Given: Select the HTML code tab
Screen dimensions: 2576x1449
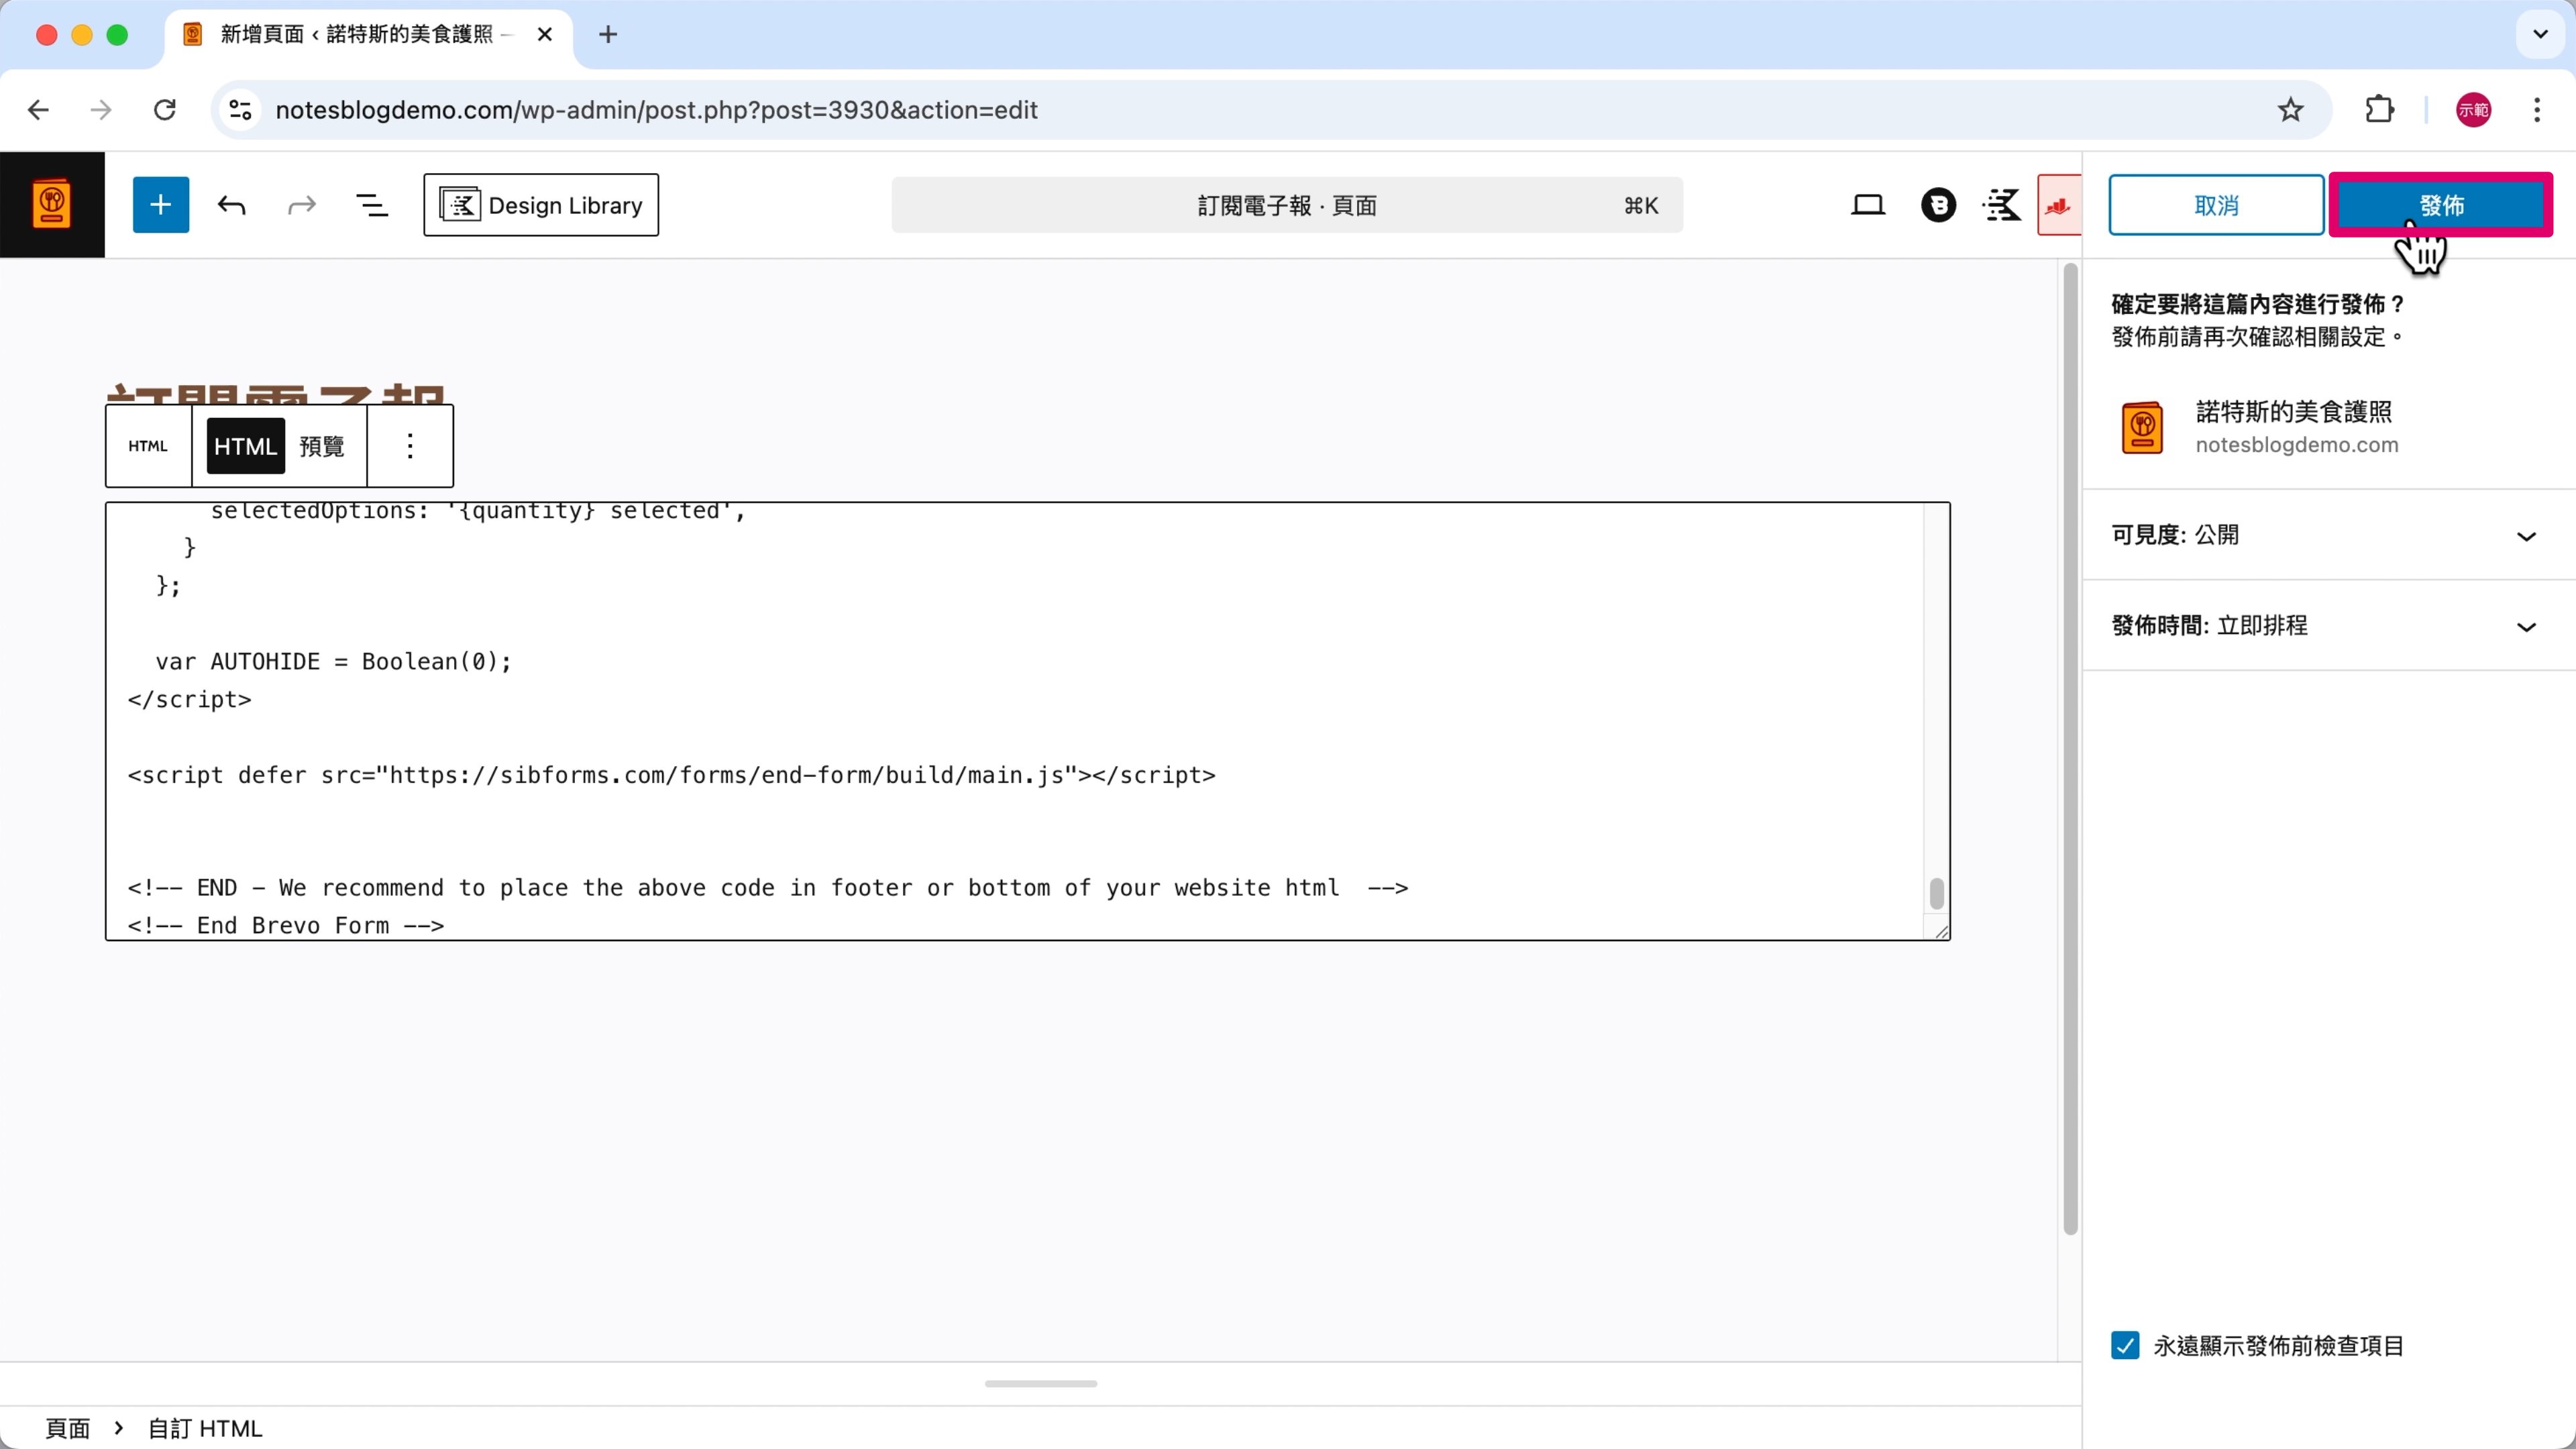Looking at the screenshot, I should pos(245,446).
